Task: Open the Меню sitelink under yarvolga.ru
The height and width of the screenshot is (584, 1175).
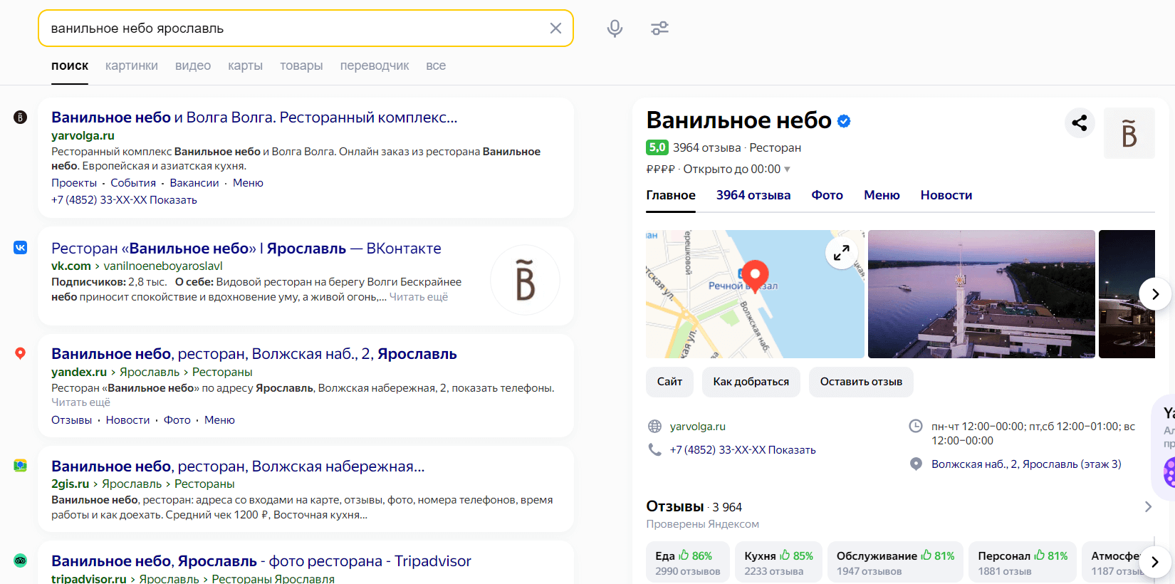Action: 248,183
